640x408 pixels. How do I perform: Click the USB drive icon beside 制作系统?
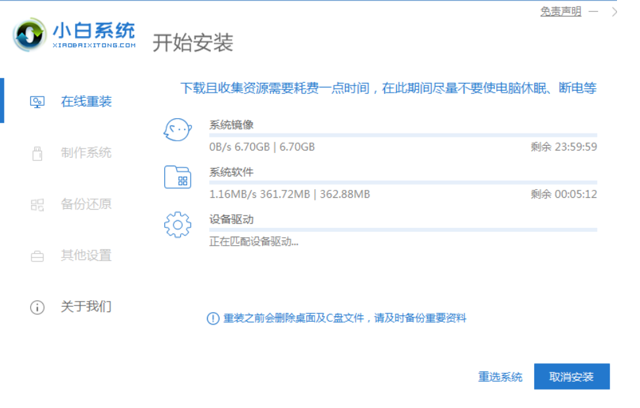(37, 153)
